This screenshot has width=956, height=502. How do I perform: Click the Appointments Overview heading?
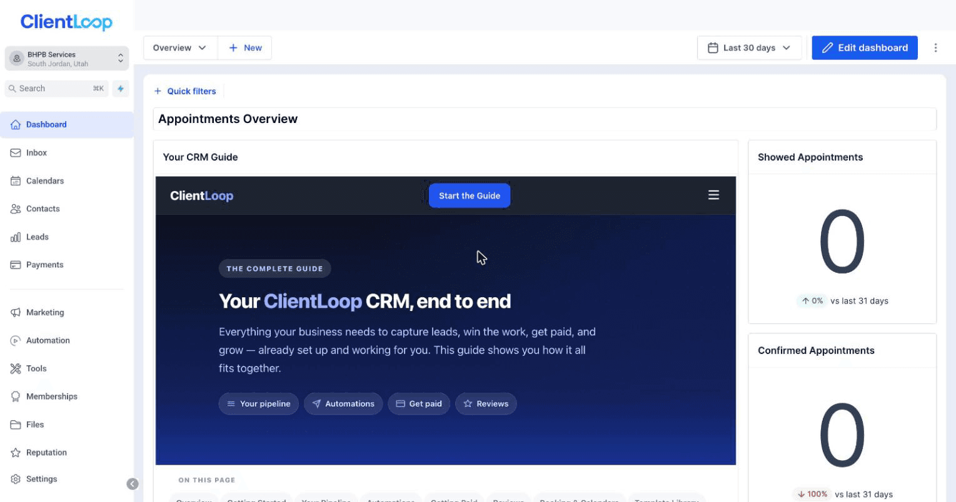[228, 119]
